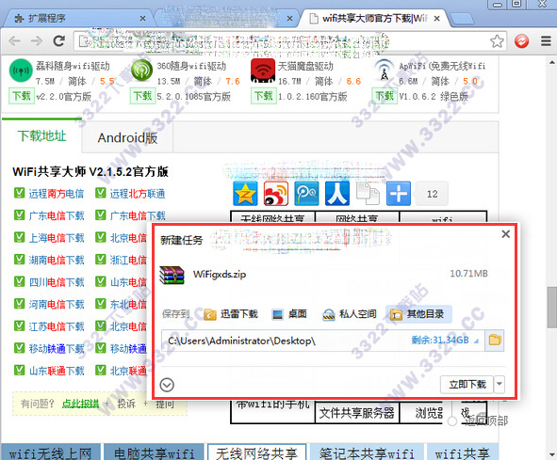This screenshot has width=557, height=460.
Task: Click the 360随身wifi驱动 icon
Action: [141, 71]
